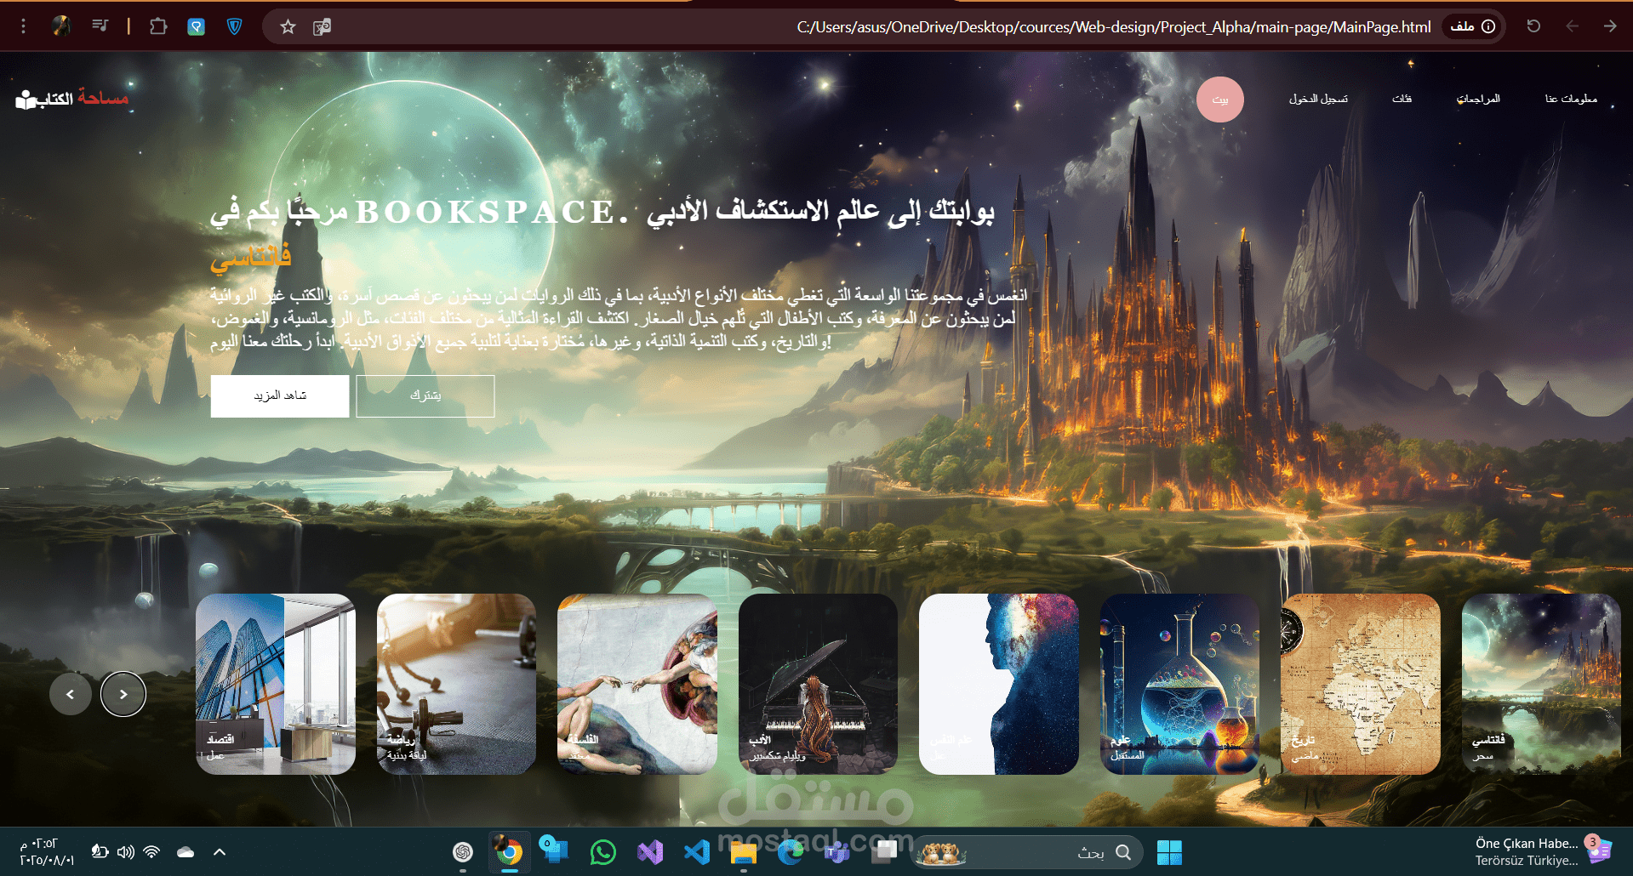This screenshot has width=1633, height=876.
Task: Select the علوم science flask card
Action: click(1179, 684)
